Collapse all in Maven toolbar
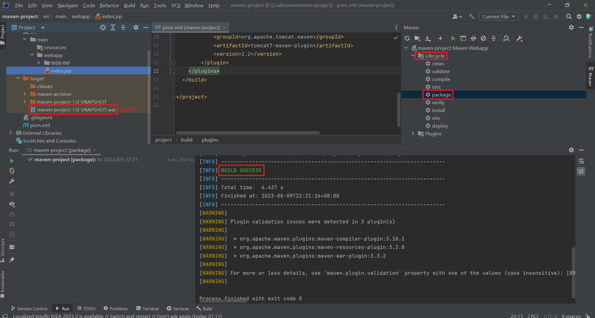 click(x=494, y=38)
